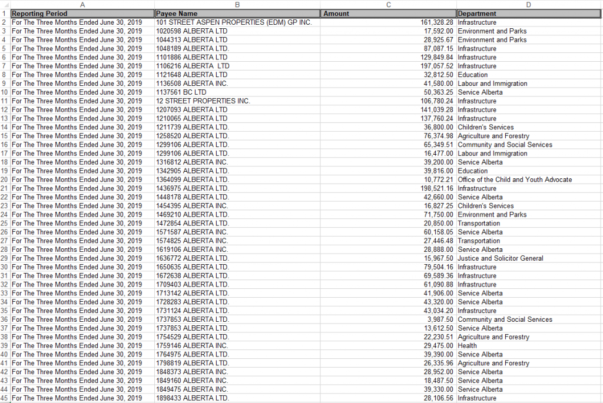The height and width of the screenshot is (403, 603).
Task: Click the Payee Name header cell
Action: click(237, 14)
